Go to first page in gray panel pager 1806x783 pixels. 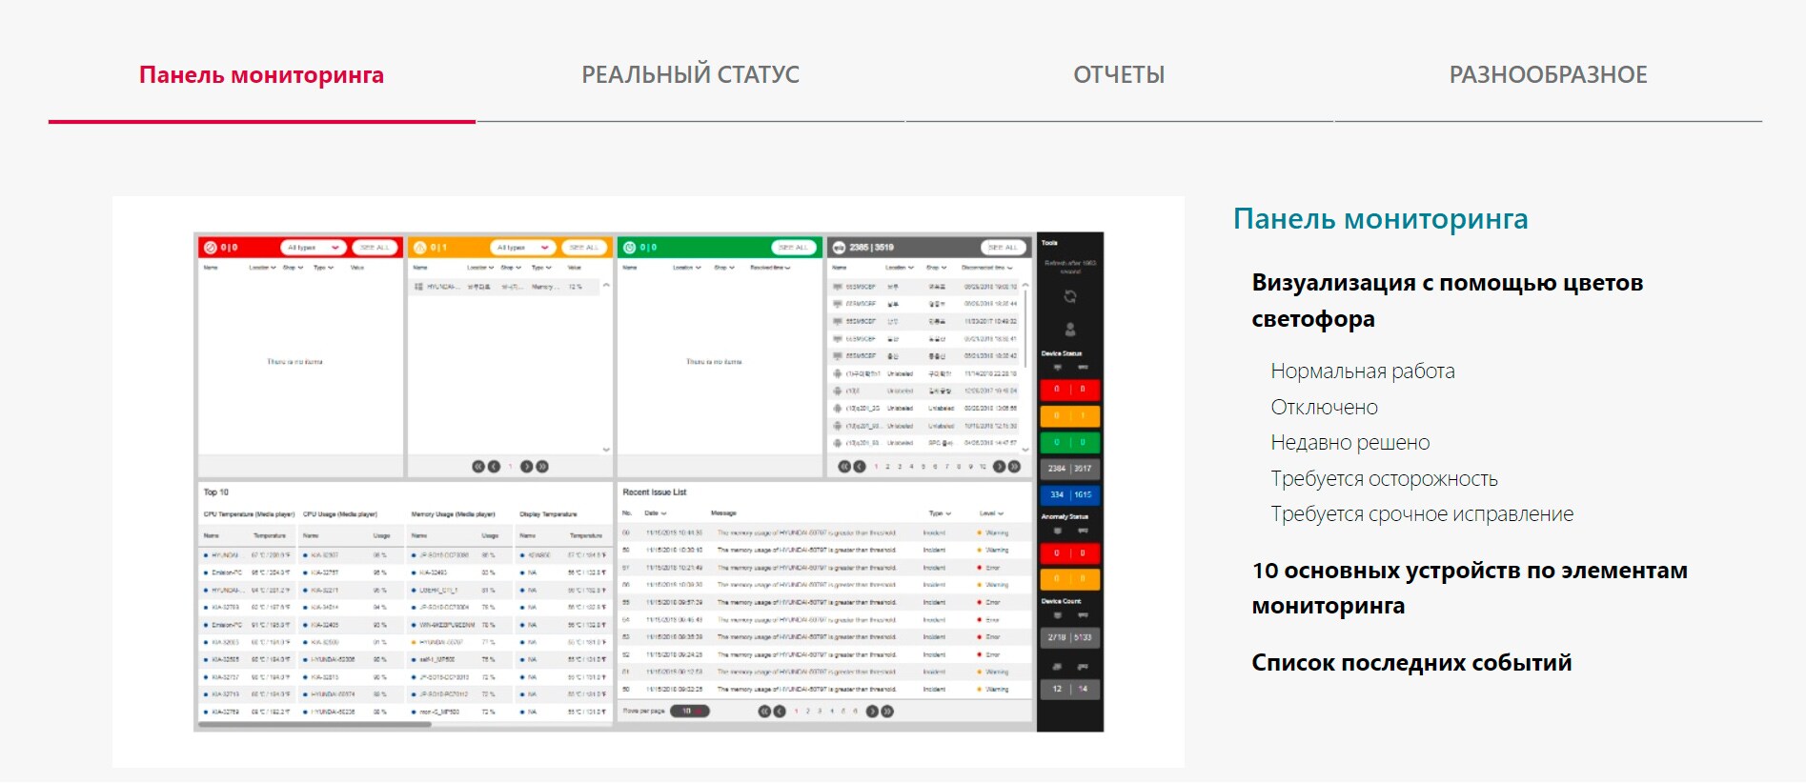point(843,467)
